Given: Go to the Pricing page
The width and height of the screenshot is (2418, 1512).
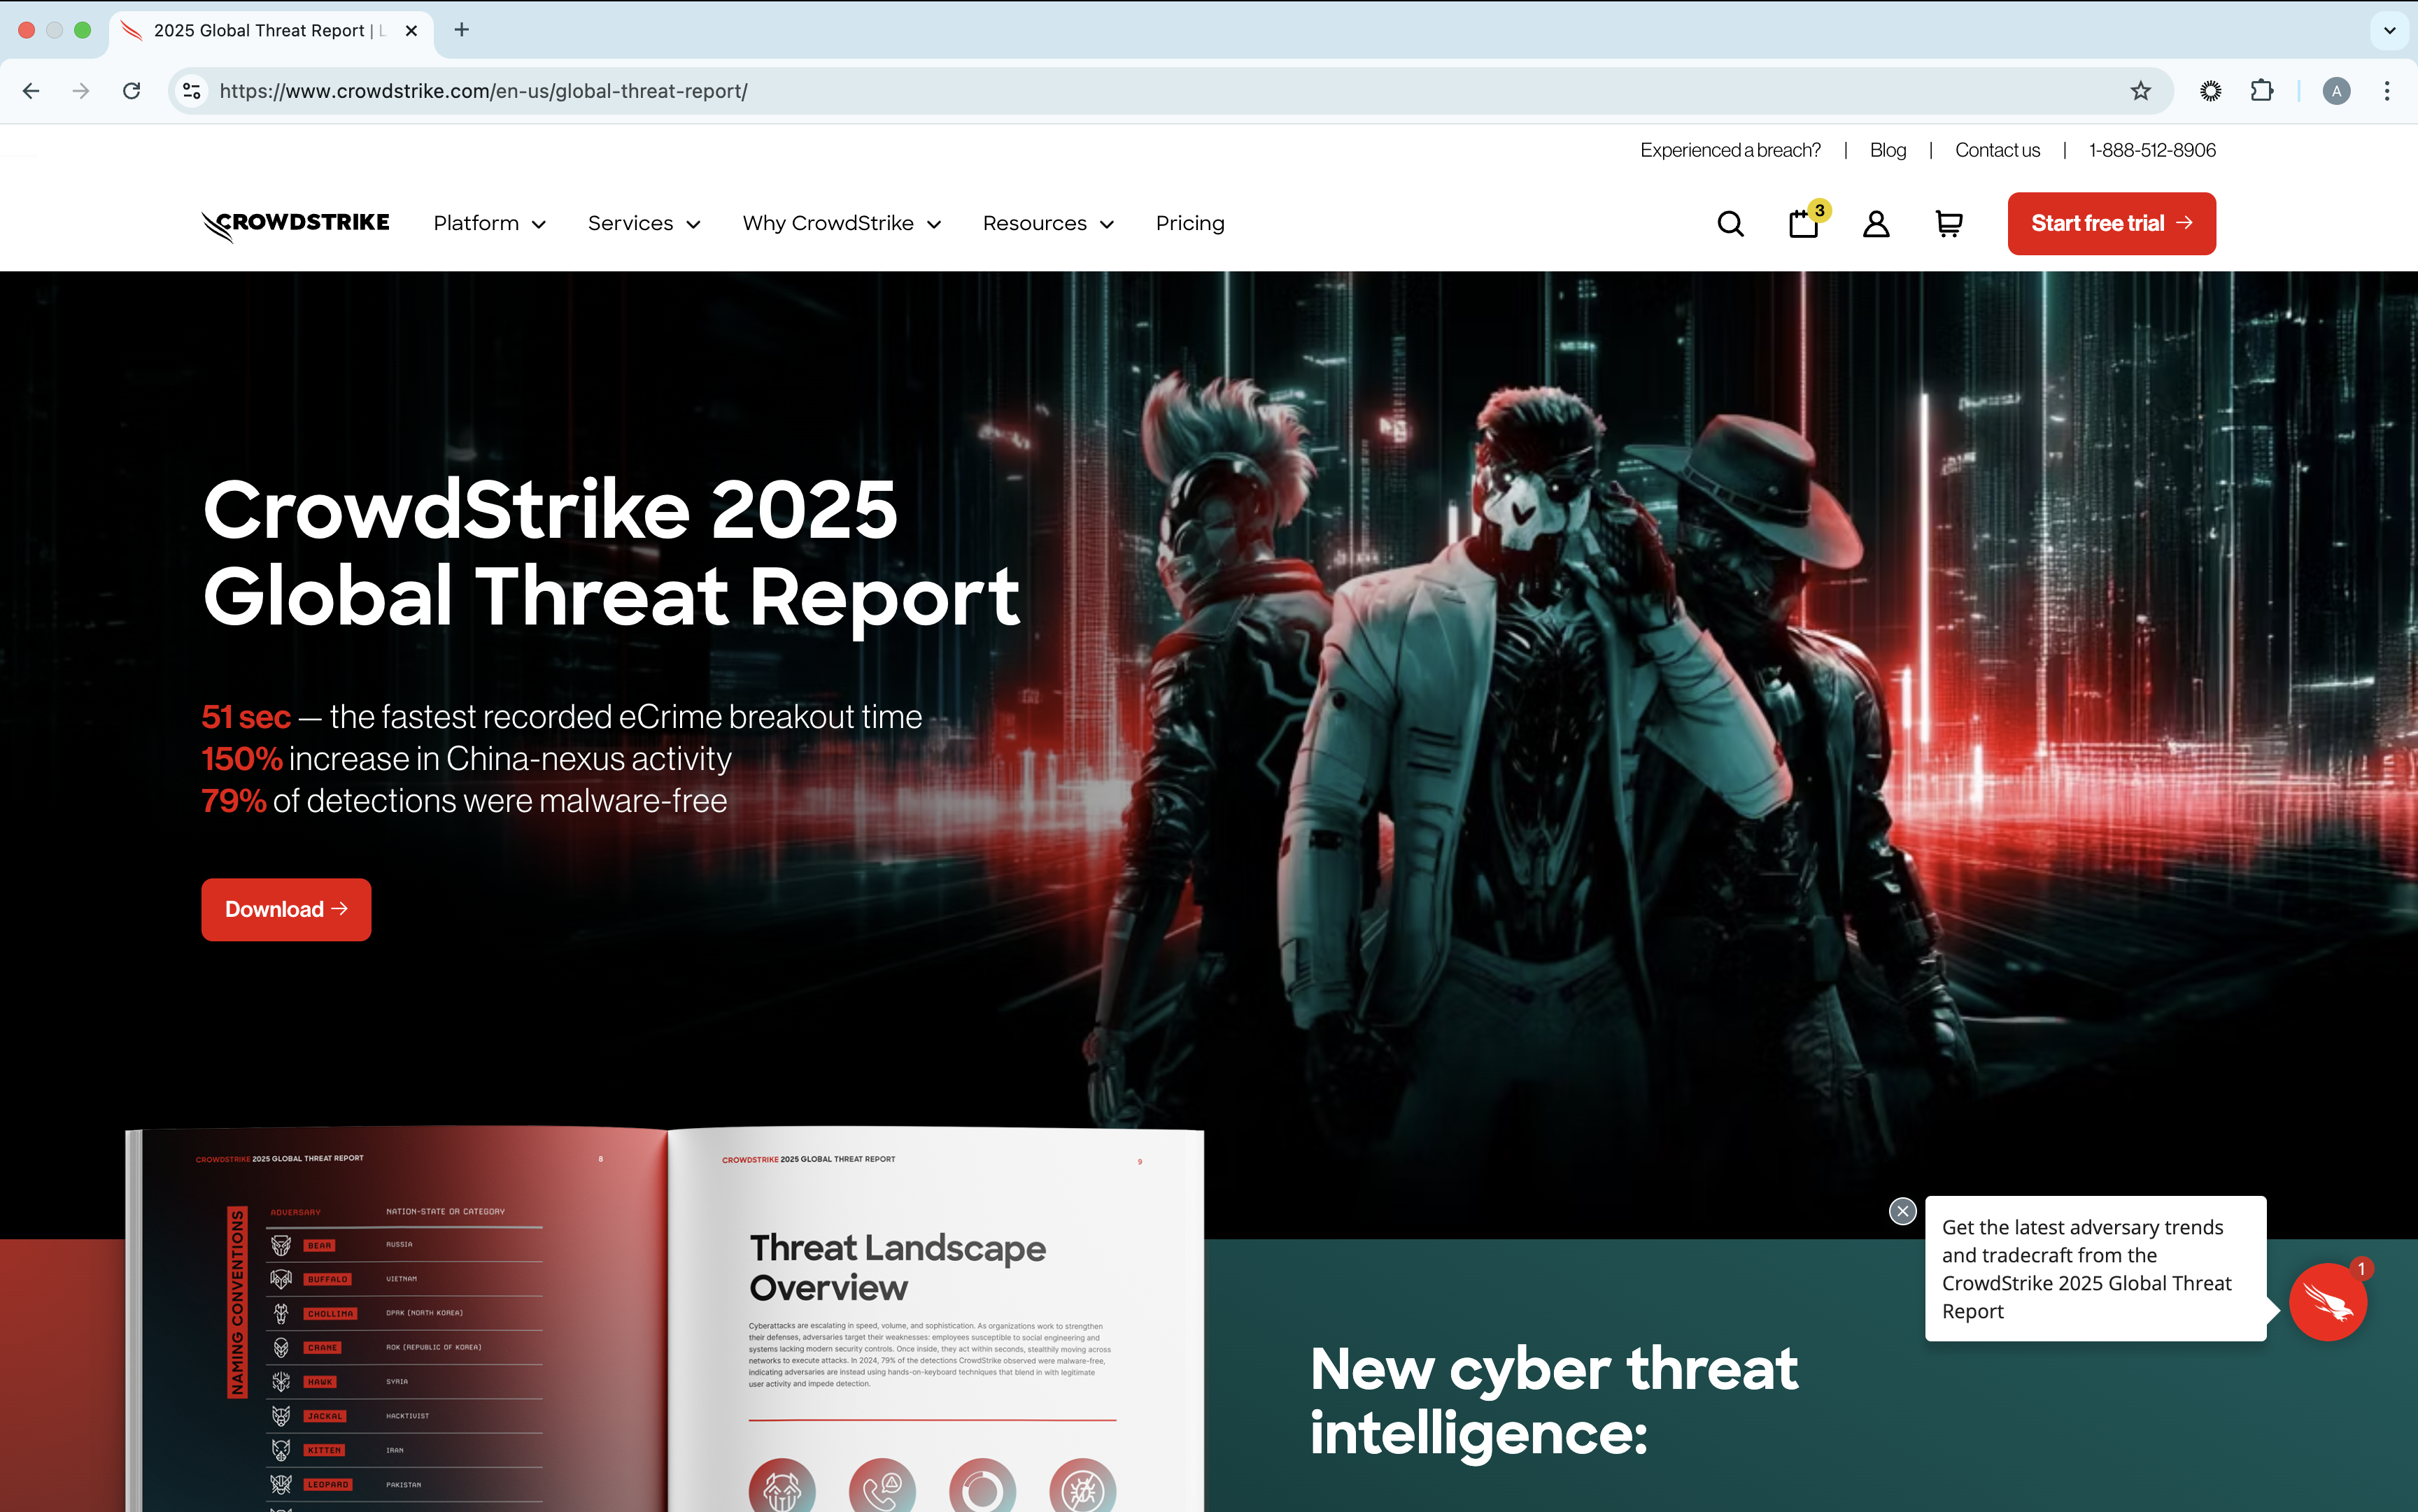Looking at the screenshot, I should tap(1189, 224).
